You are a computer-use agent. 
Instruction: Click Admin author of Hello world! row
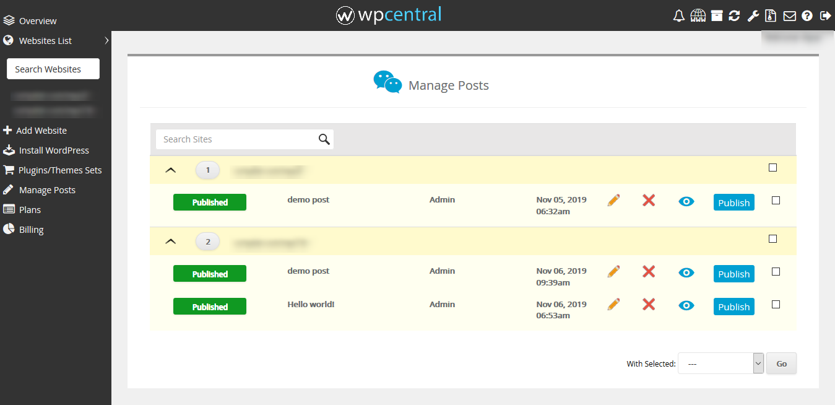[442, 304]
